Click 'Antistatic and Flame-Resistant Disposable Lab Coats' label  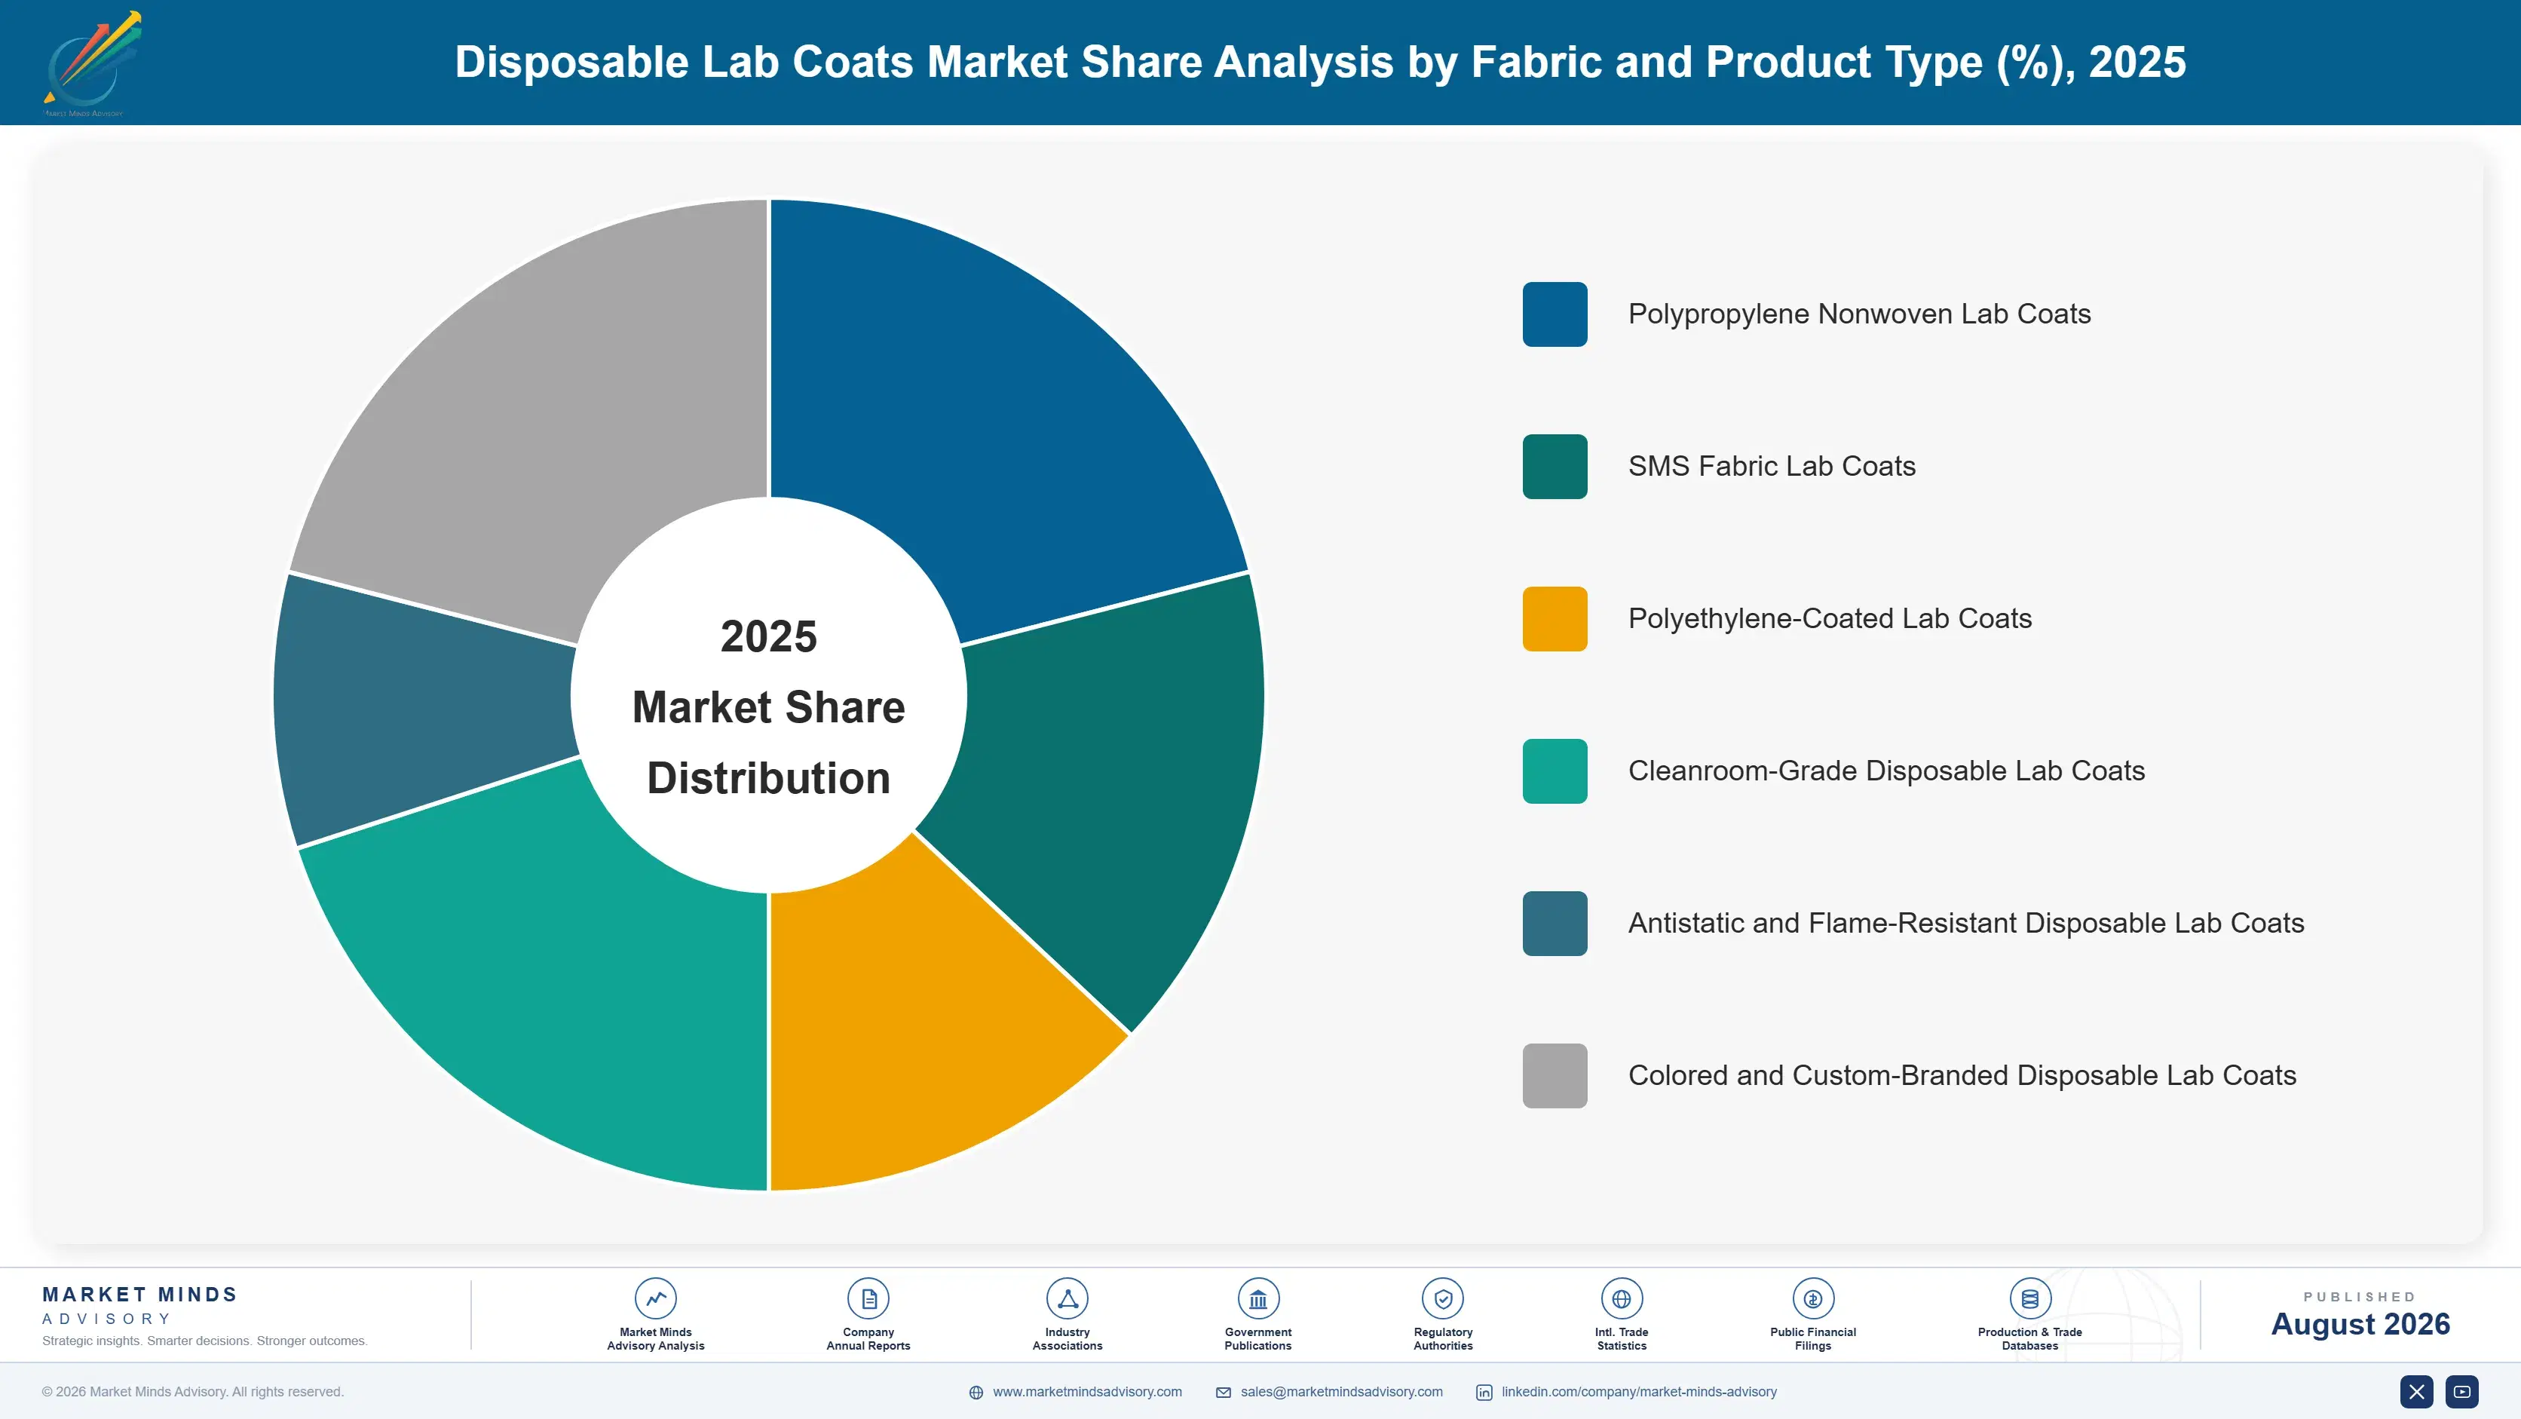point(1966,924)
